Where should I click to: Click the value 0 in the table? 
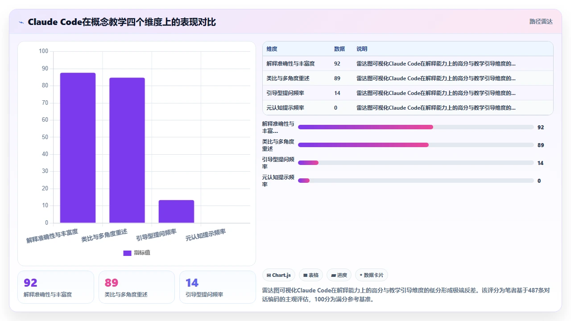[x=336, y=108]
